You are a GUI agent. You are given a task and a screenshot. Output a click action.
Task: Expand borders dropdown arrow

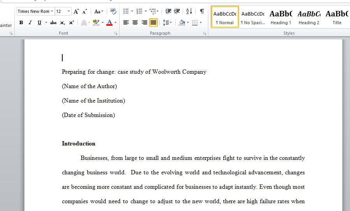pos(201,23)
